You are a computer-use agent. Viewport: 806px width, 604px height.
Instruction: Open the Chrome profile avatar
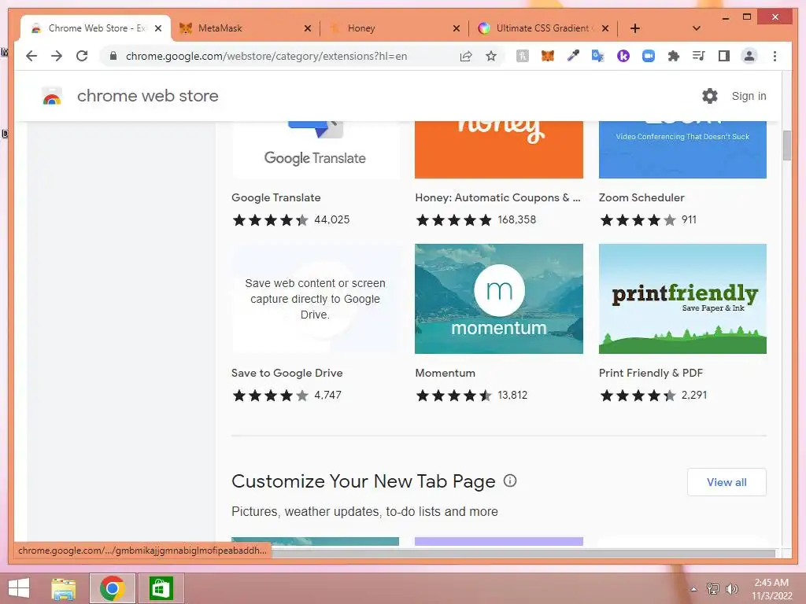(x=749, y=56)
